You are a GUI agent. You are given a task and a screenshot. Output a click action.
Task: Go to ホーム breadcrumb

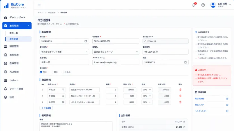click(x=40, y=13)
